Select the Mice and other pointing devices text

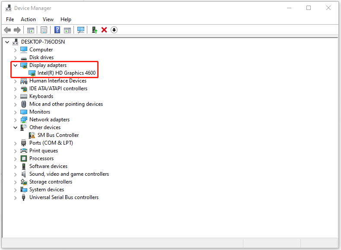coord(66,104)
